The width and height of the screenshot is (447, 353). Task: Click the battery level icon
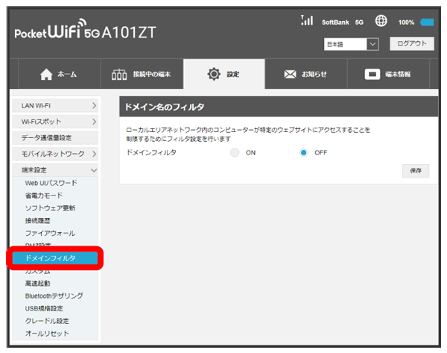pyautogui.click(x=427, y=22)
